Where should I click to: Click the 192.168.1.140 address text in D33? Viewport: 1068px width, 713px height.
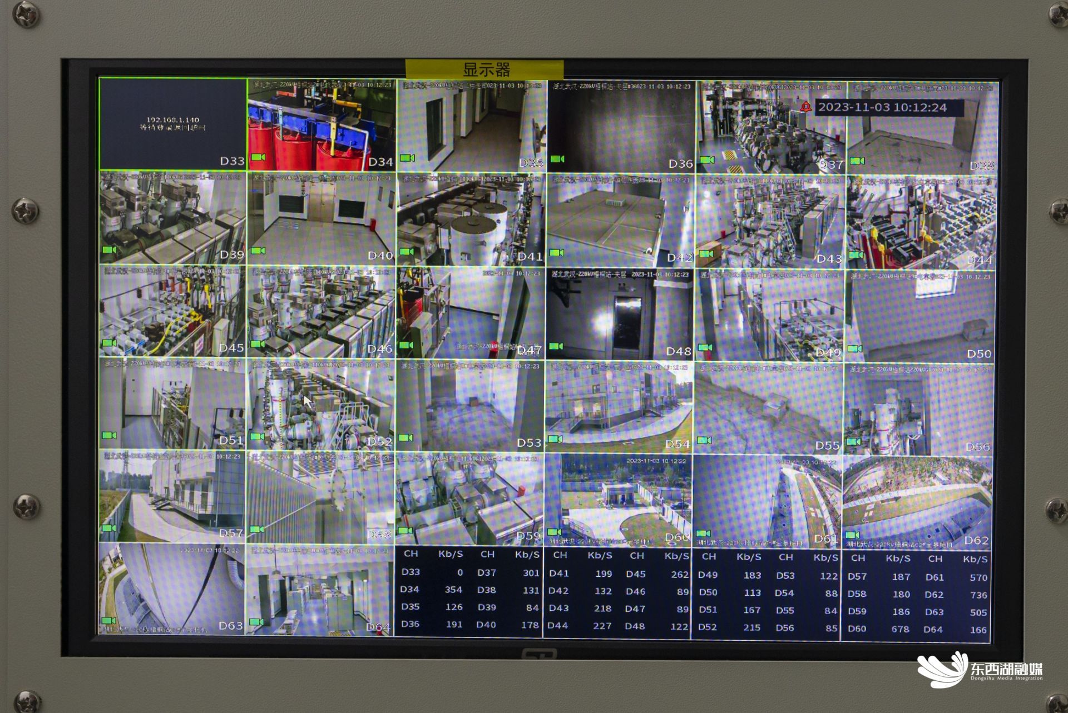[x=173, y=119]
